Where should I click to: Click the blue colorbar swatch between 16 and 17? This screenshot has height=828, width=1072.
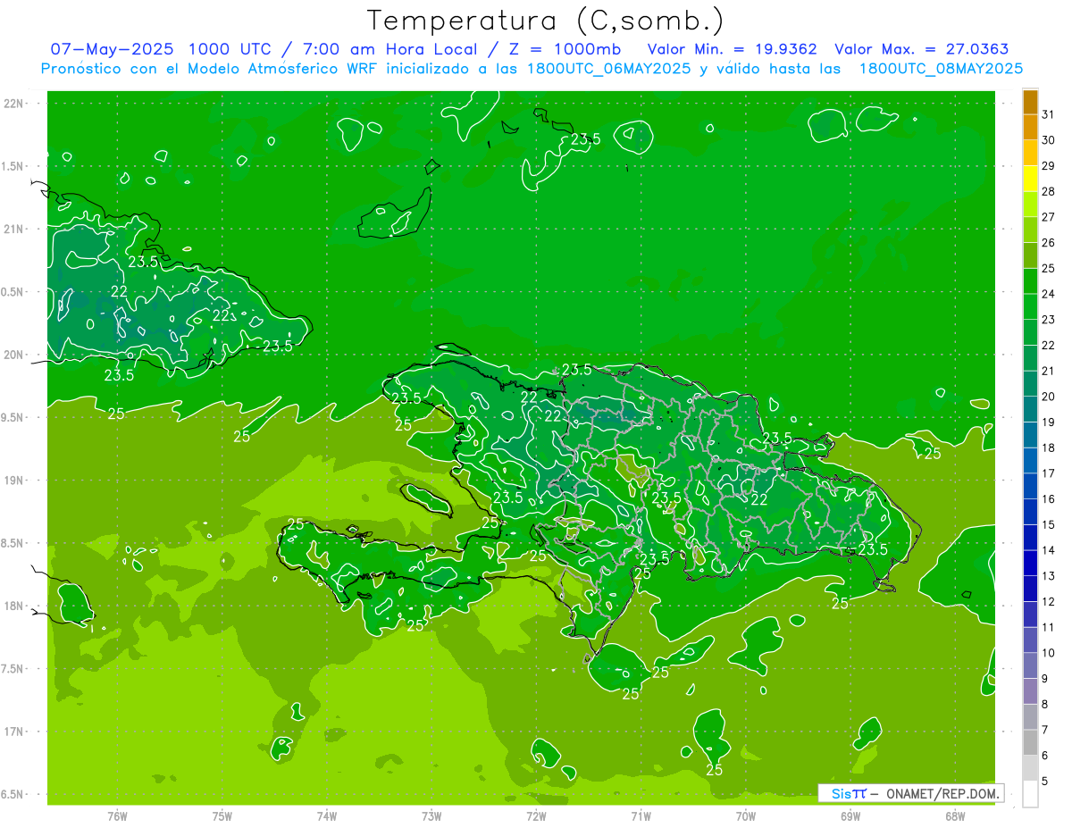pos(1030,486)
